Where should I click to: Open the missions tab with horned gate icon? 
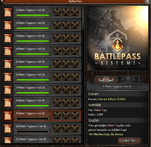(x=106, y=79)
